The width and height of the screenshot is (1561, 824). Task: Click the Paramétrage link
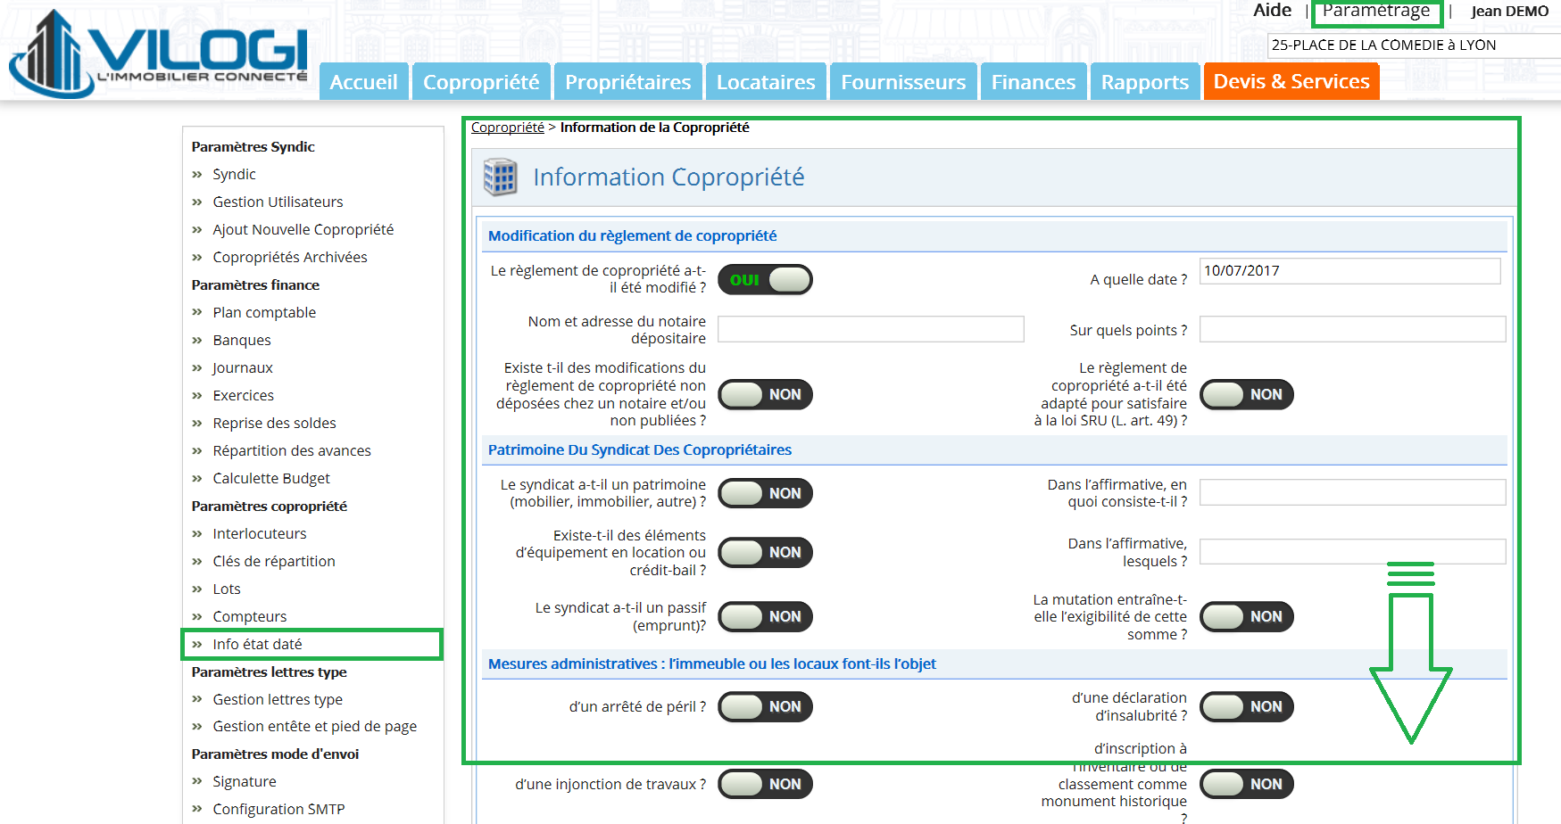1376,11
